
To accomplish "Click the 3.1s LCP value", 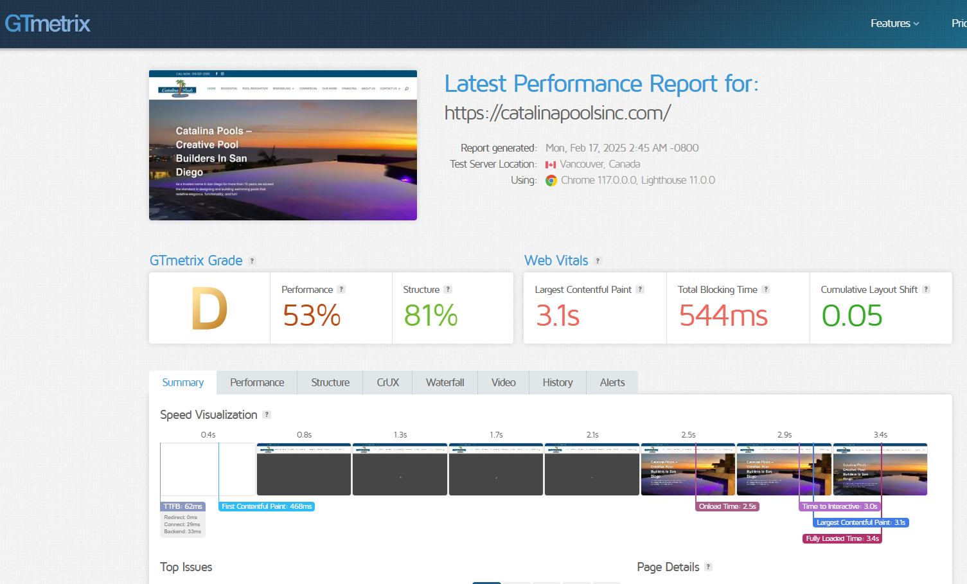I will tap(558, 315).
